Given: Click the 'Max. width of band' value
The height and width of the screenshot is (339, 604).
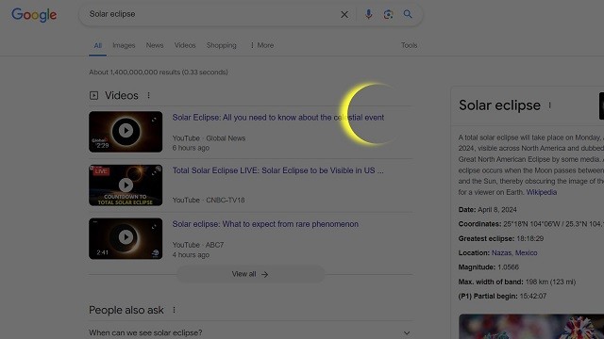Looking at the screenshot, I should point(550,282).
